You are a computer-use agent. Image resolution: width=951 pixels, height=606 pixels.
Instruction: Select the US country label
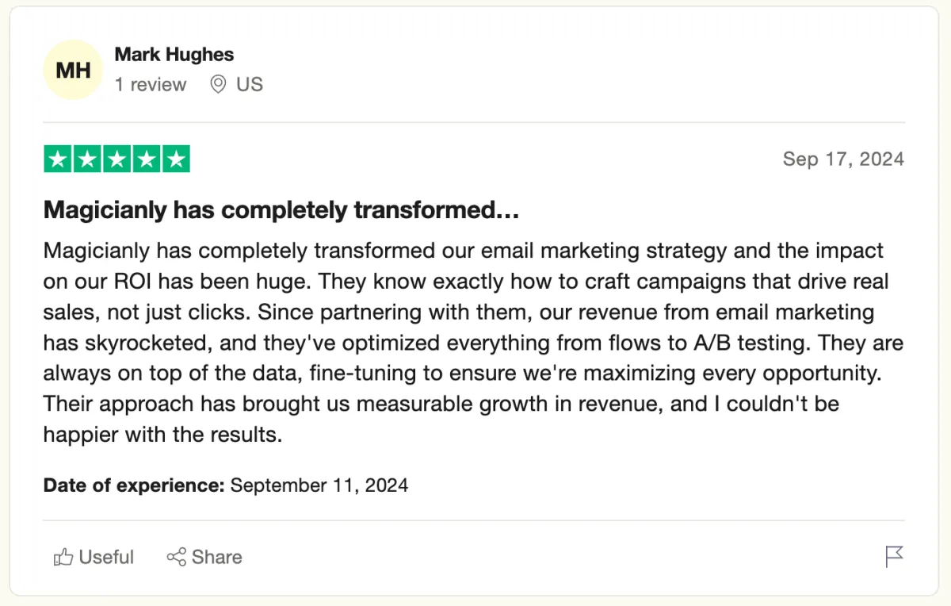pyautogui.click(x=250, y=84)
